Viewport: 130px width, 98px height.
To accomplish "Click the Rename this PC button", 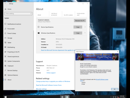I will [x=80, y=21].
